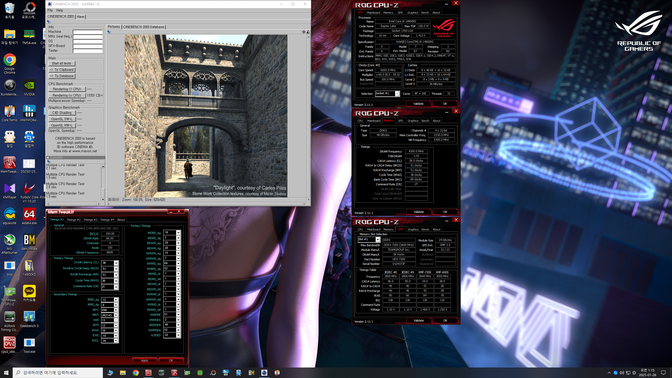The width and height of the screenshot is (672, 378).
Task: Switch to Timings #4 tab
Action: [x=107, y=220]
